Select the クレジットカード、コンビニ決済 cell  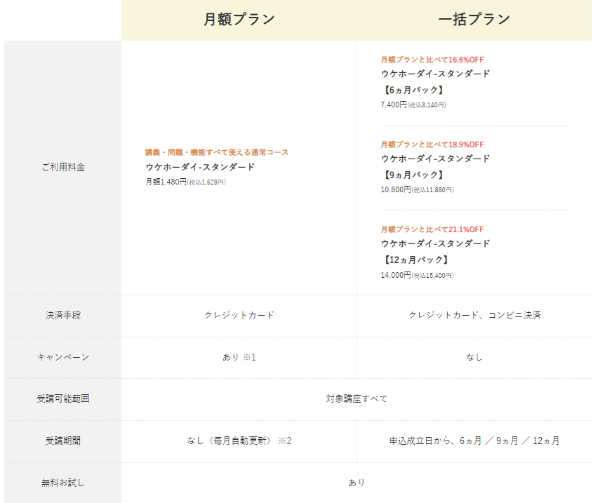(x=474, y=315)
